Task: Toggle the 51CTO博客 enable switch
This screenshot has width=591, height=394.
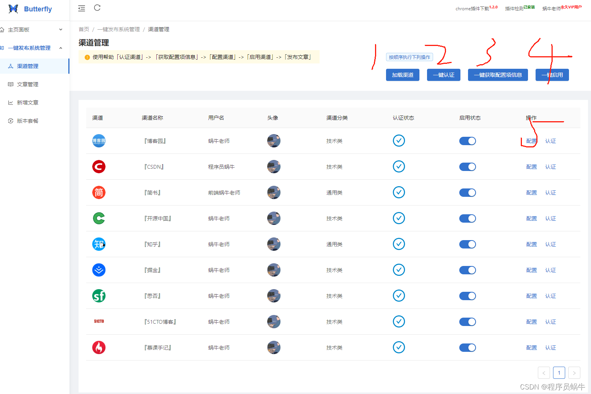Action: pos(467,322)
